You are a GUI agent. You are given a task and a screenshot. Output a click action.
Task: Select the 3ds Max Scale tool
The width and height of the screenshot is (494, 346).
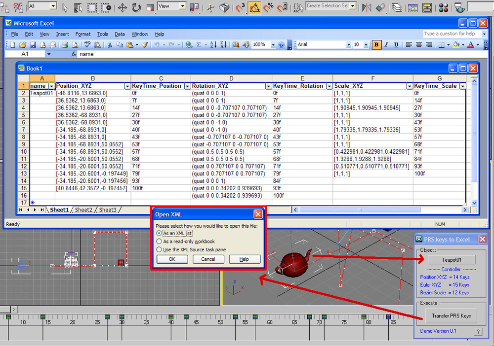tap(150, 7)
